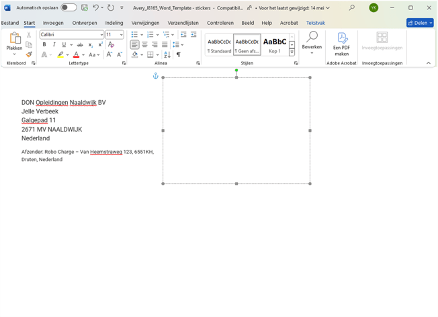Click the undo arrow in title bar
Image resolution: width=438 pixels, height=317 pixels.
tap(95, 8)
